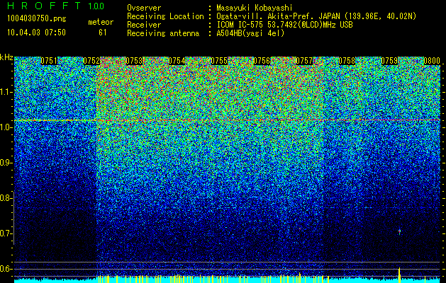The width and height of the screenshot is (446, 283).
Task: Click the 0800 time marker
Action: click(x=432, y=61)
